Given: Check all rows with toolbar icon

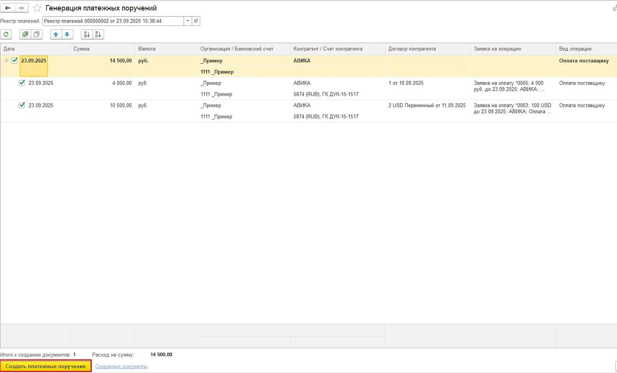Looking at the screenshot, I should (x=26, y=35).
